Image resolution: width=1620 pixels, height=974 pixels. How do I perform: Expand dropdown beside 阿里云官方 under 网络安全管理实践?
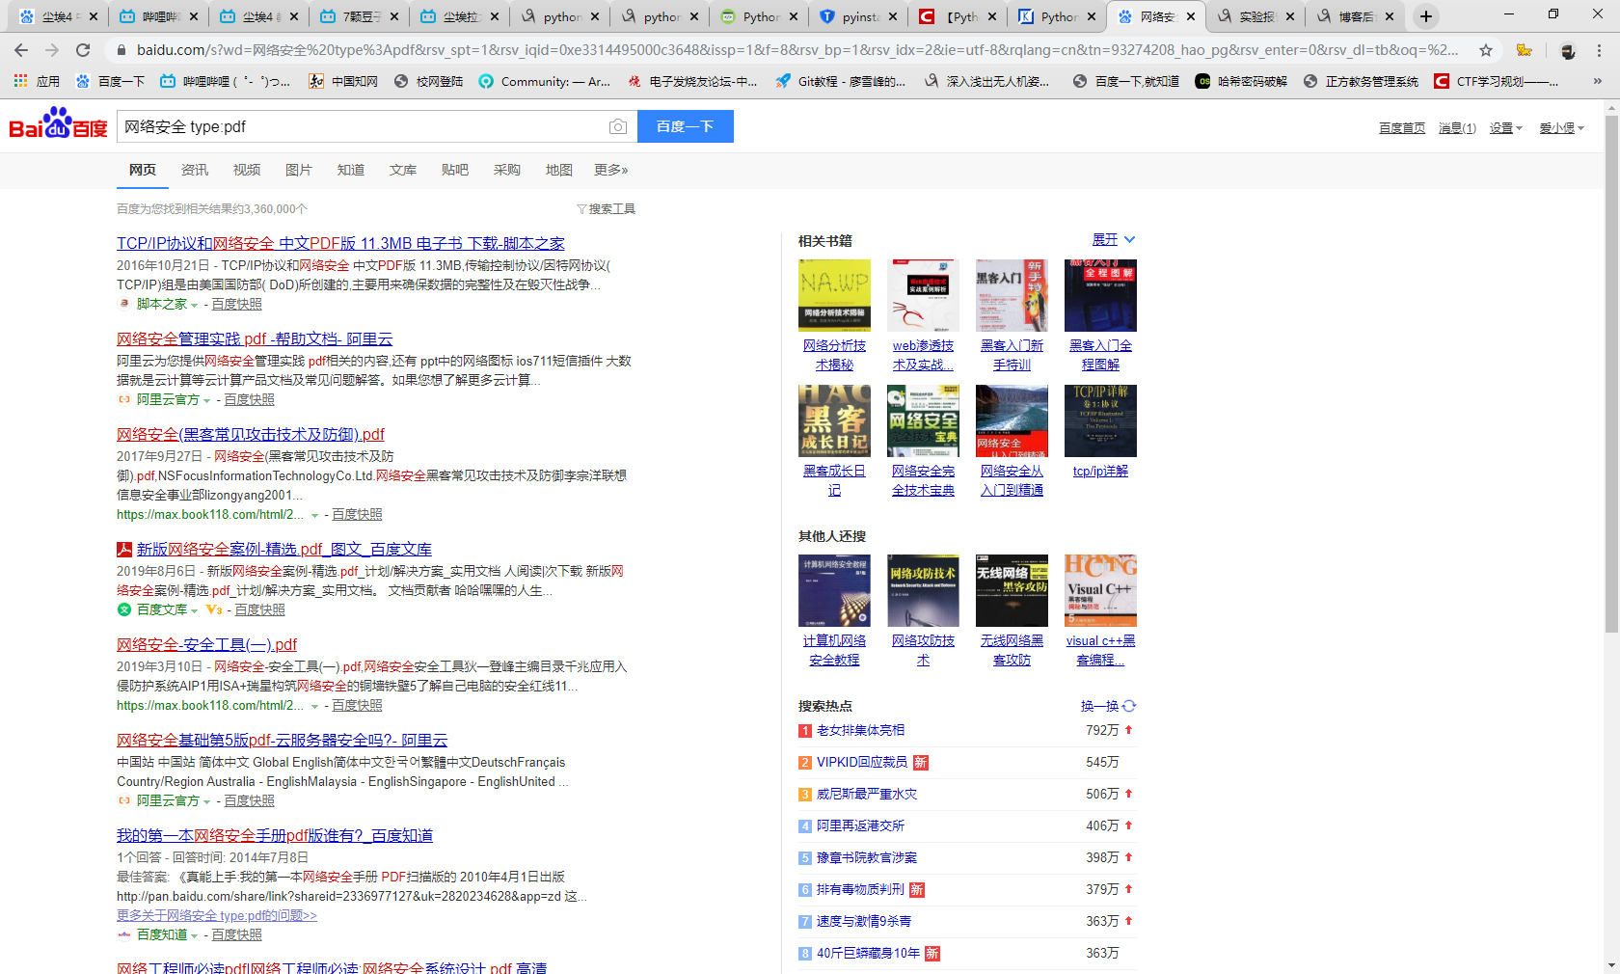pyautogui.click(x=207, y=400)
